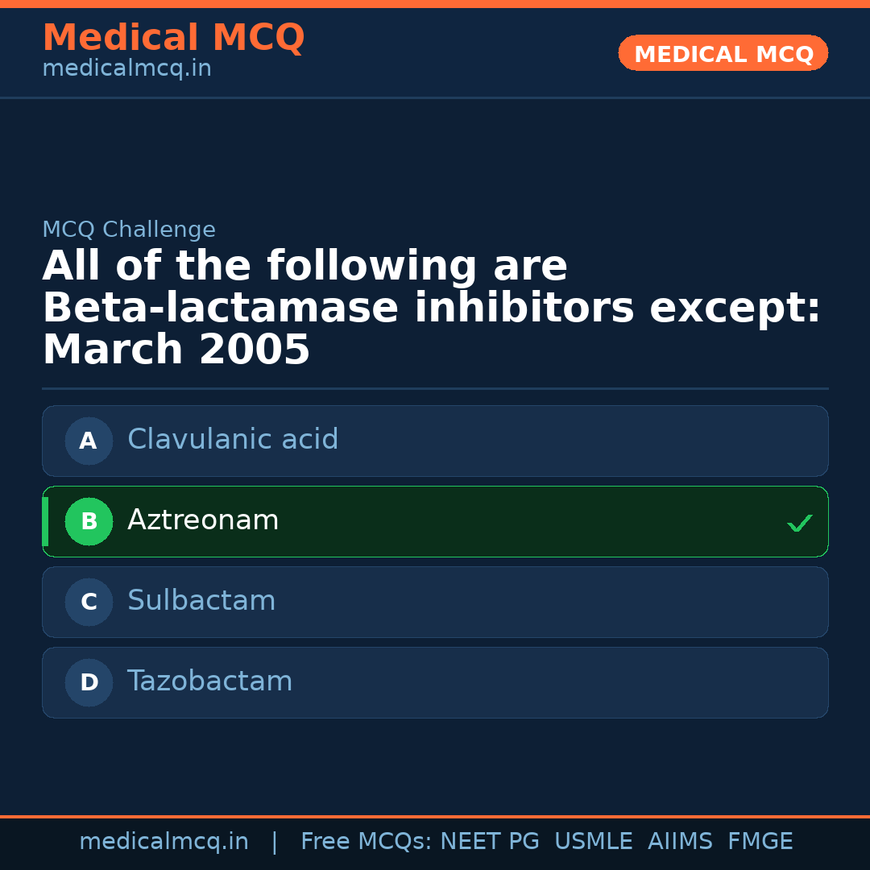
Task: Click the MCQ Challenge subtitle label
Action: click(129, 230)
